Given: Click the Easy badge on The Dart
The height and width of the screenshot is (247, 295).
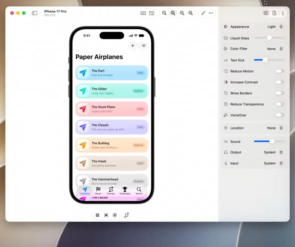Looking at the screenshot, I should 140,73.
